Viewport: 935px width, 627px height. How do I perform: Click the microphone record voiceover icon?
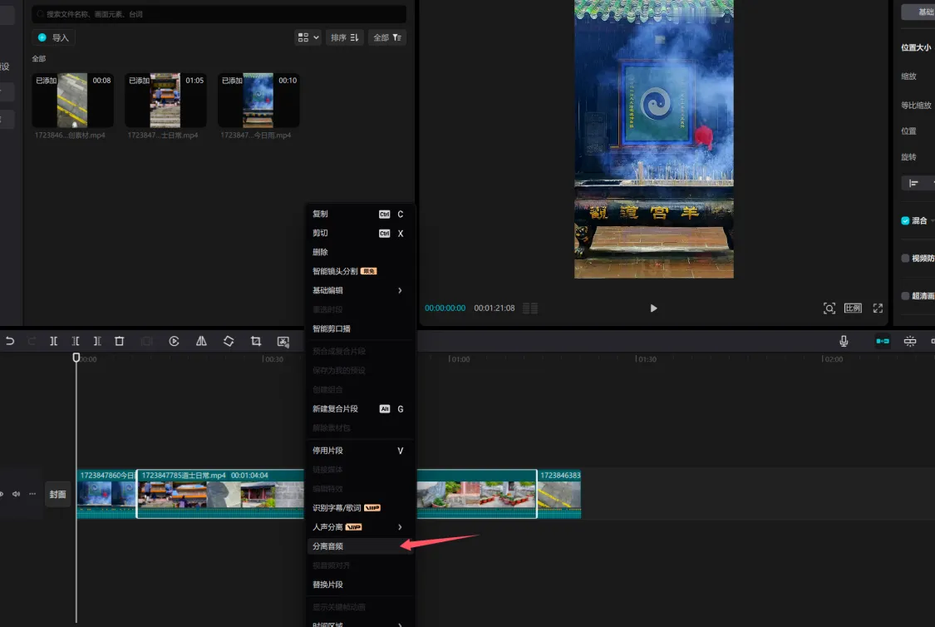coord(844,341)
